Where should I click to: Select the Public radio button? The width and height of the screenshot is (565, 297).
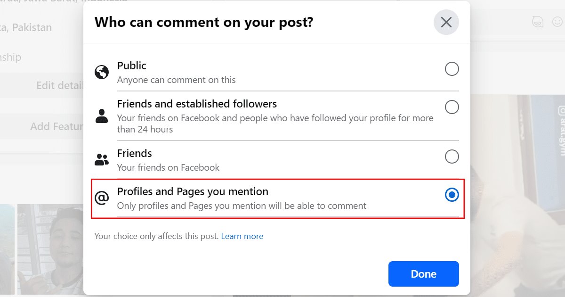pyautogui.click(x=452, y=69)
